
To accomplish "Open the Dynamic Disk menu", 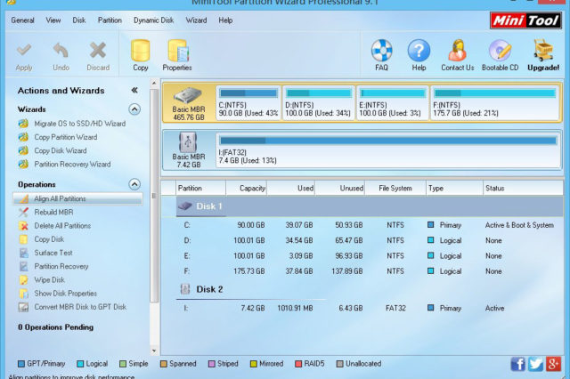I will 154,20.
